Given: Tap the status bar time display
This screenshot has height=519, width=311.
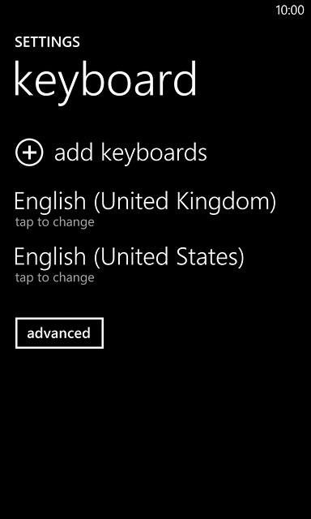Looking at the screenshot, I should point(290,10).
